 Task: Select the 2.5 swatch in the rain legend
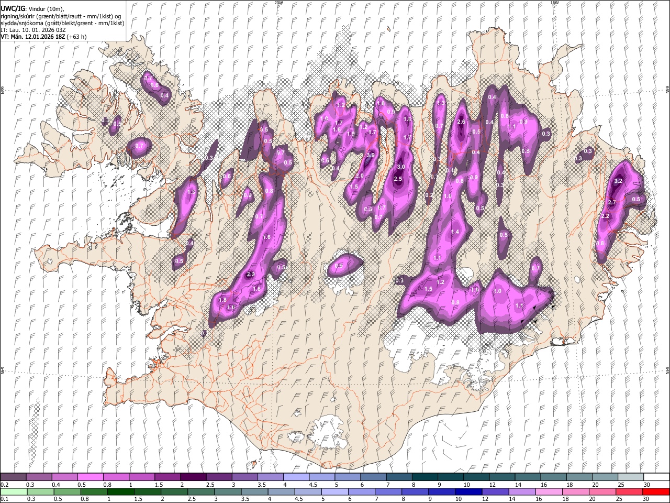click(x=200, y=491)
